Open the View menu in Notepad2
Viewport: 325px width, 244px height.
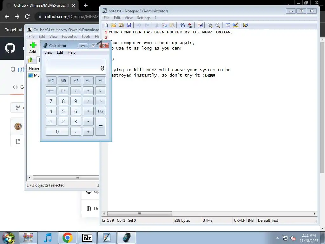tap(129, 18)
